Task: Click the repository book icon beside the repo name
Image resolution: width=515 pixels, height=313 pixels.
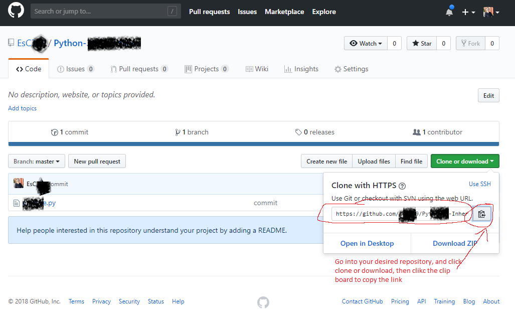Action: coord(11,42)
